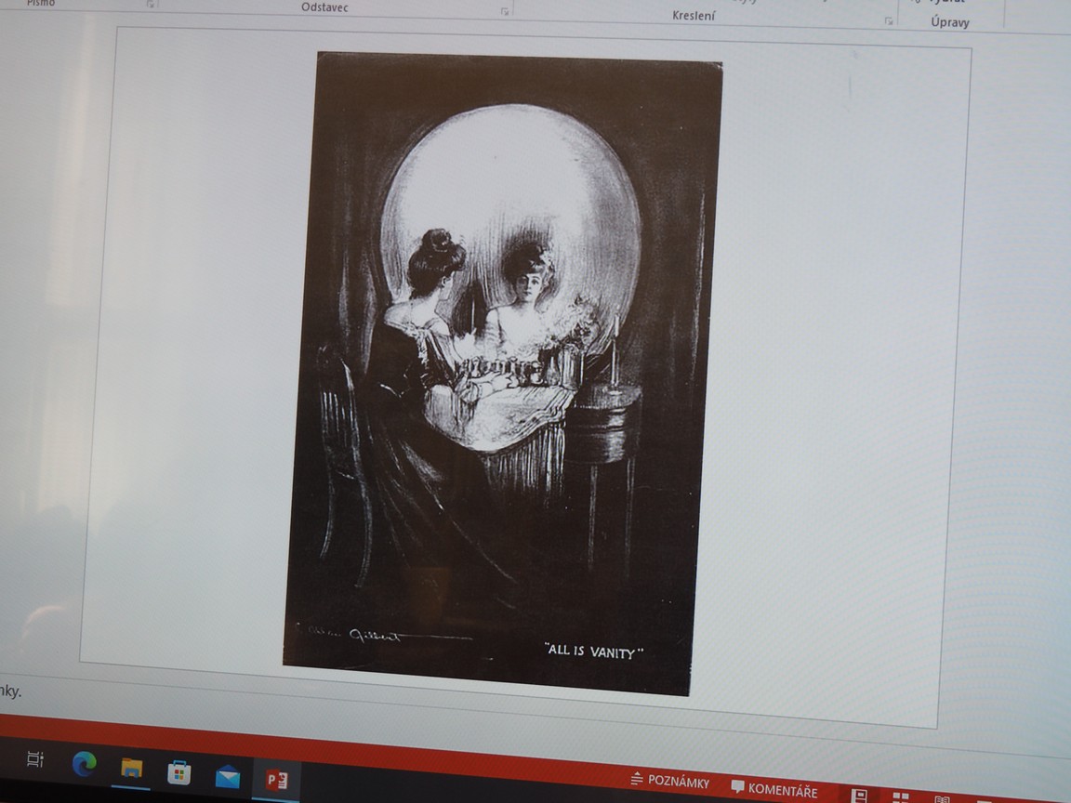Launch Microsoft Edge from the taskbar

[85, 764]
